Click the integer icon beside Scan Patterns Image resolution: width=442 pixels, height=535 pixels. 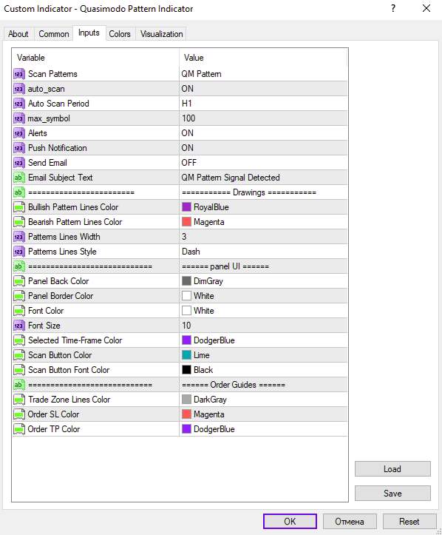(19, 74)
